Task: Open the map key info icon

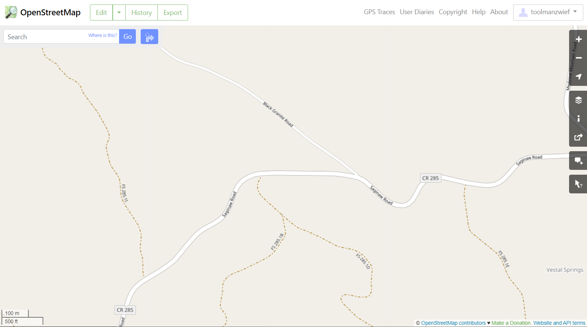Action: 578,119
